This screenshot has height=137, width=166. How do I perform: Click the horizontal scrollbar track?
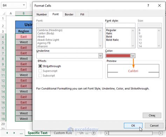131,133
